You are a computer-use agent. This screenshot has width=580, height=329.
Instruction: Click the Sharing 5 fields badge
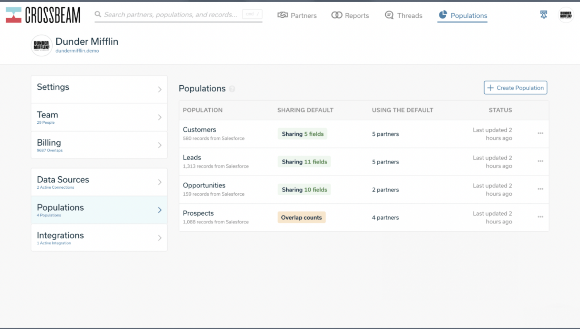[x=302, y=134]
